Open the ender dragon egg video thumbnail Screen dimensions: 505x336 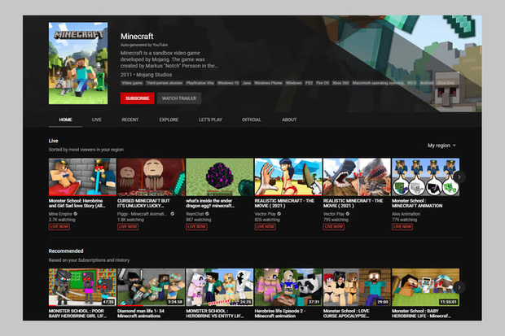pyautogui.click(x=219, y=177)
